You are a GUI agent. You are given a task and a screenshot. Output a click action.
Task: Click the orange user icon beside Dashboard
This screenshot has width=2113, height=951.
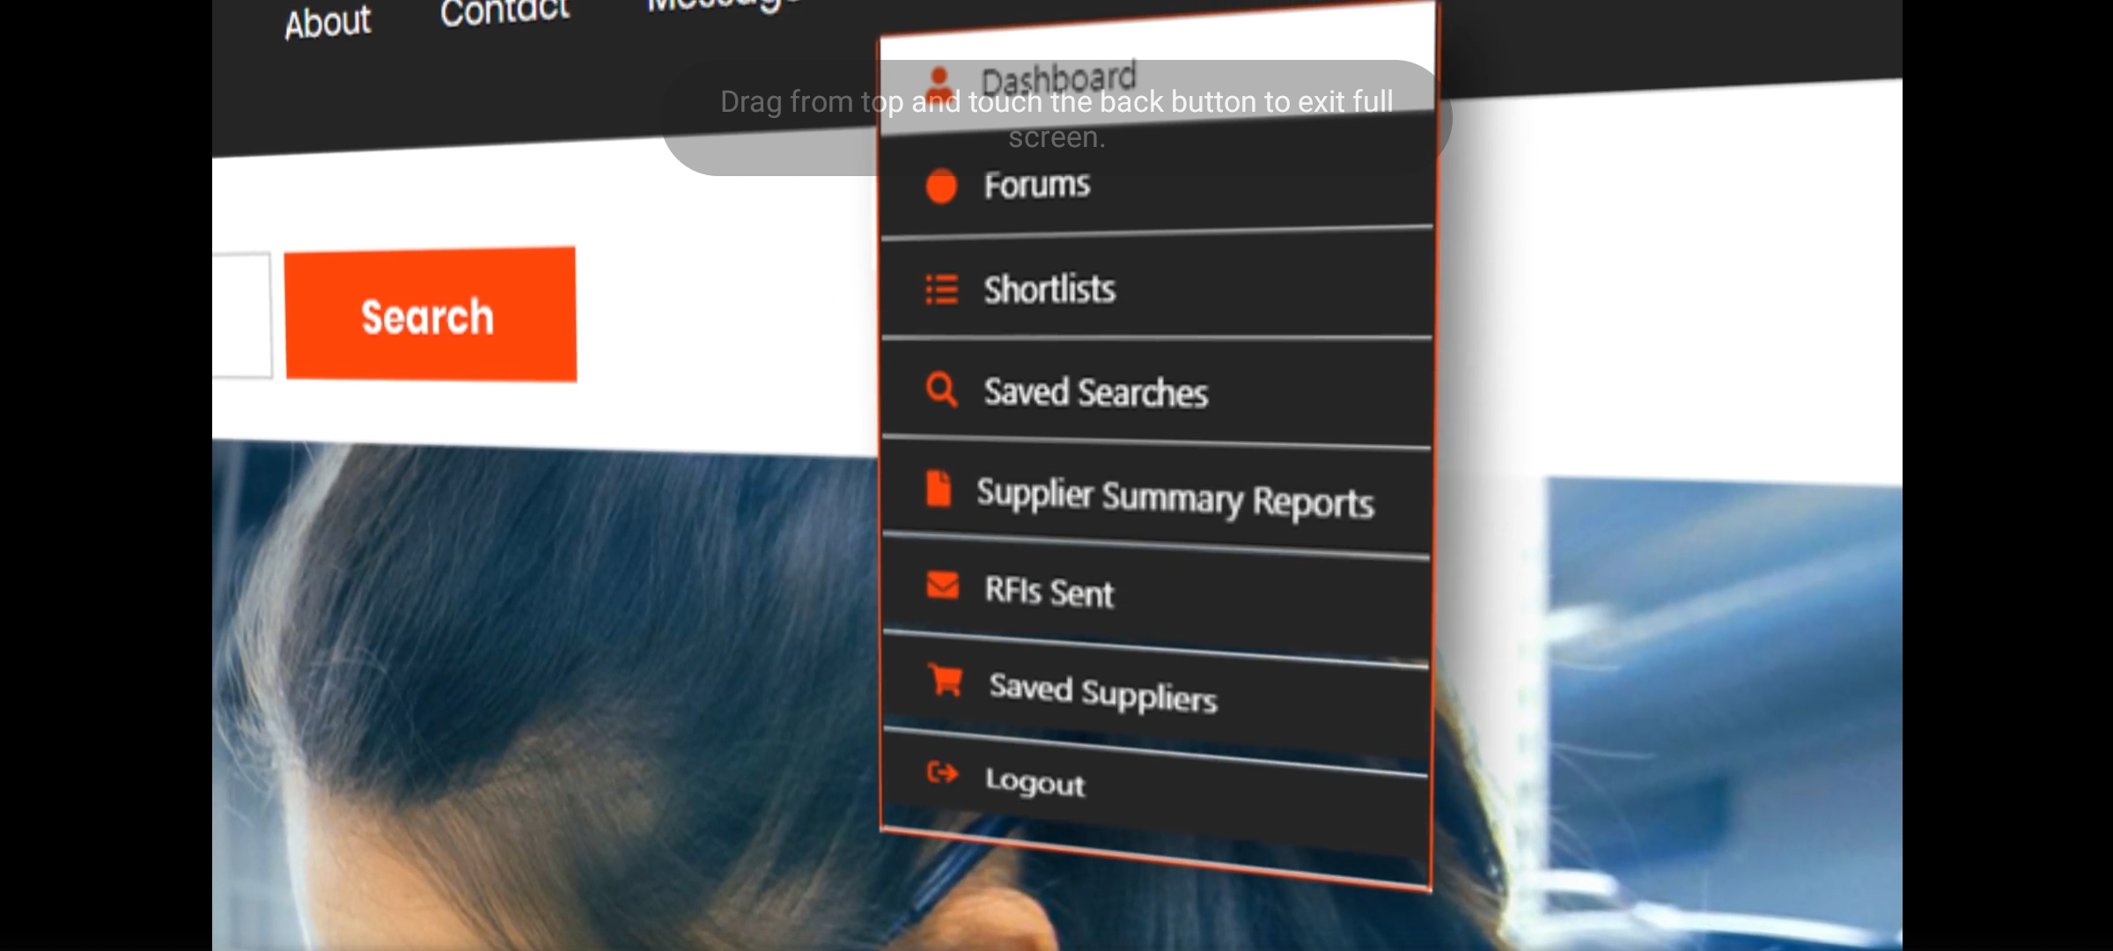point(939,82)
